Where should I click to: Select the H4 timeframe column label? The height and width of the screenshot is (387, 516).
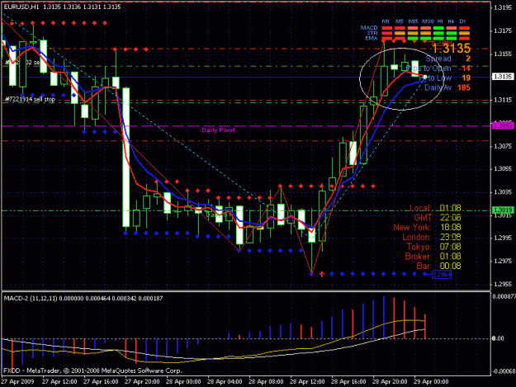(x=451, y=21)
